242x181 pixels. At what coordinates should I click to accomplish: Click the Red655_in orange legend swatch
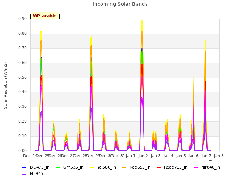pos(124,167)
